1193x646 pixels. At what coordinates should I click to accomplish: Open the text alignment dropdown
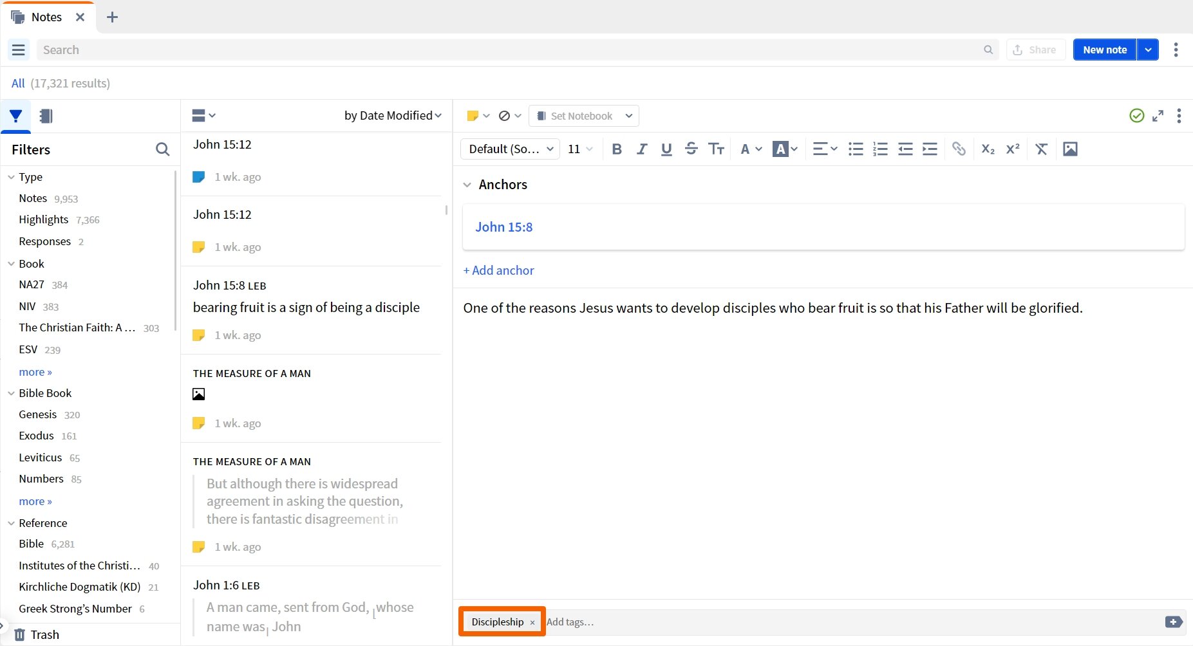[825, 149]
